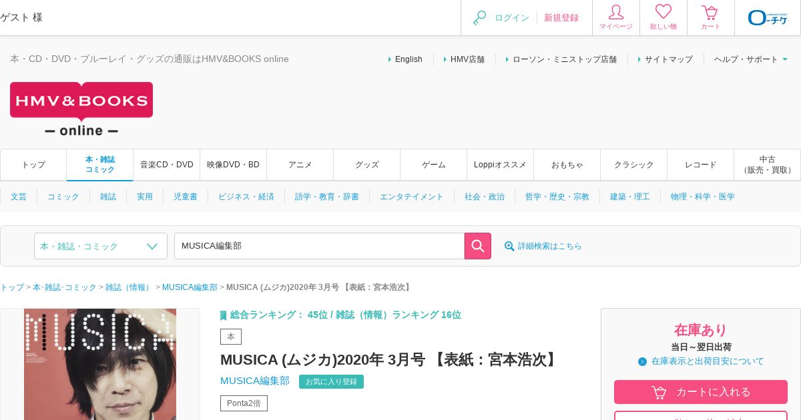Go to エンタテイメント subcategory
The image size is (801, 420).
click(x=412, y=197)
